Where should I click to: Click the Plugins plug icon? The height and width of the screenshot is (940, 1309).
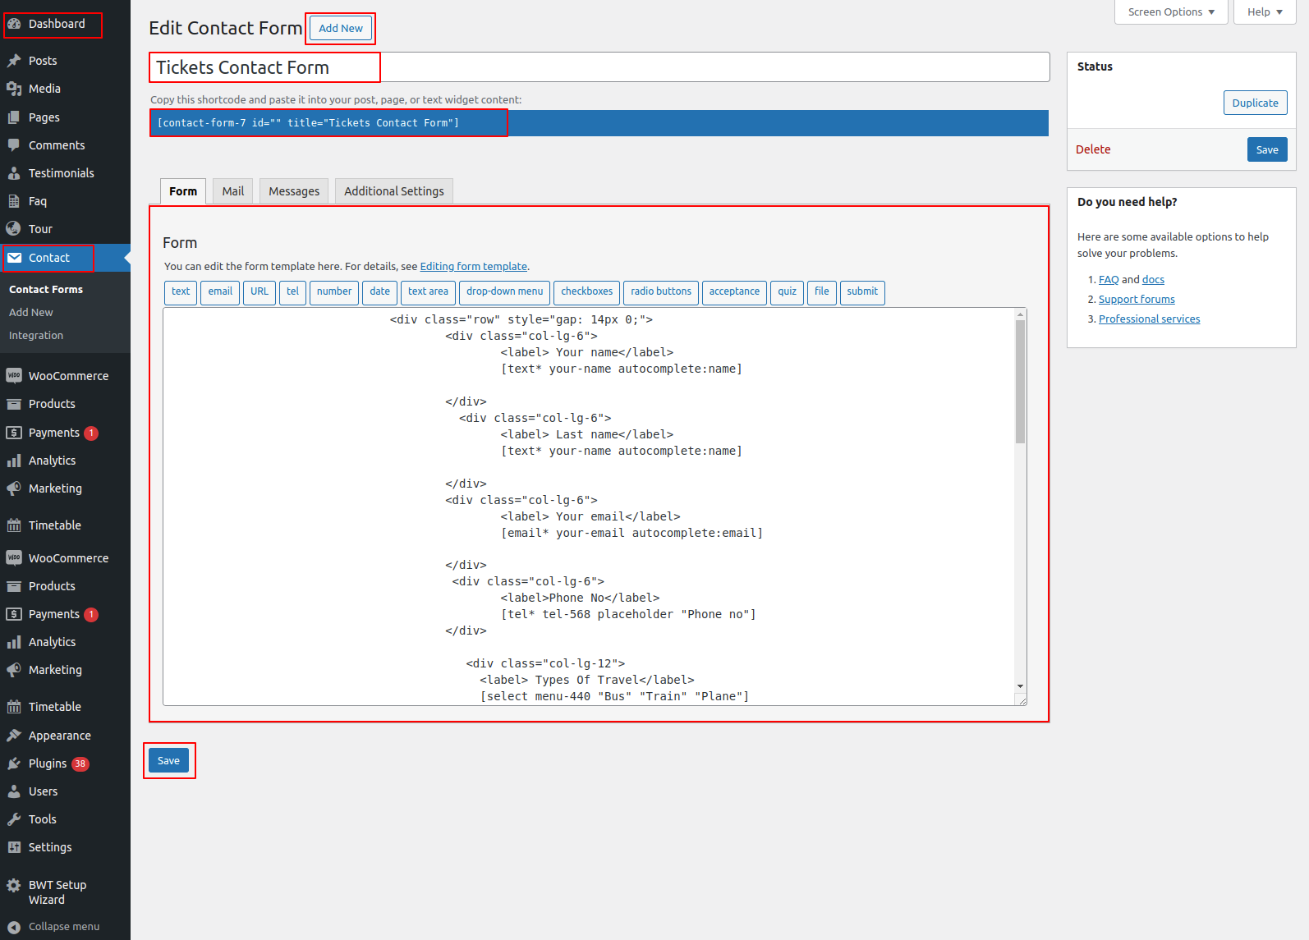click(x=14, y=763)
